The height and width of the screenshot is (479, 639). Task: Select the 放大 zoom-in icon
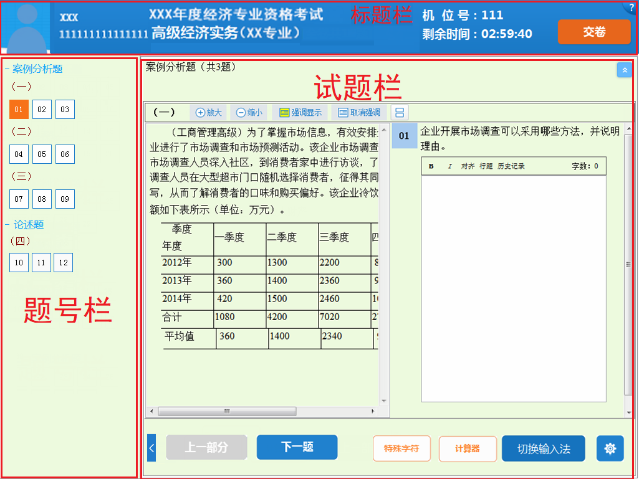(x=209, y=112)
